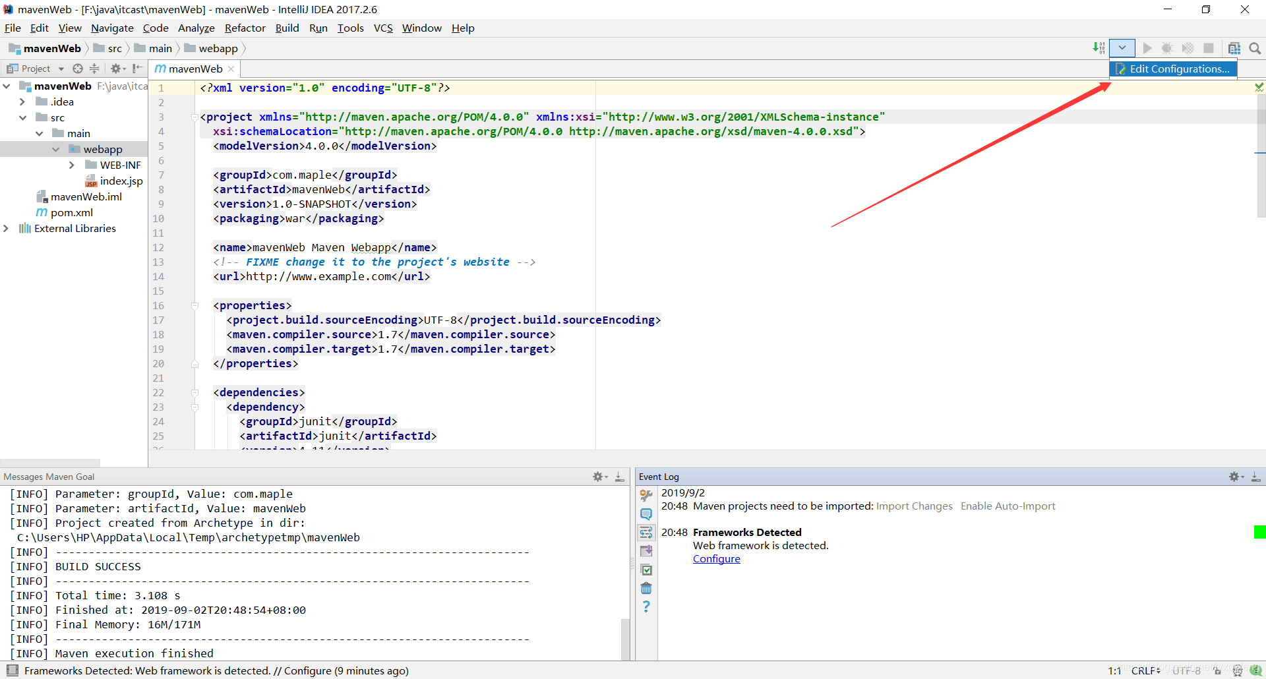
Task: Open the CRLF line separator selector
Action: 1146,670
